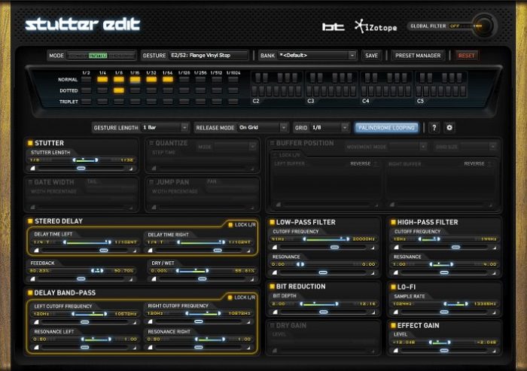The image size is (527, 371).
Task: Toggle the Stutter module on/off
Action: pyautogui.click(x=31, y=143)
